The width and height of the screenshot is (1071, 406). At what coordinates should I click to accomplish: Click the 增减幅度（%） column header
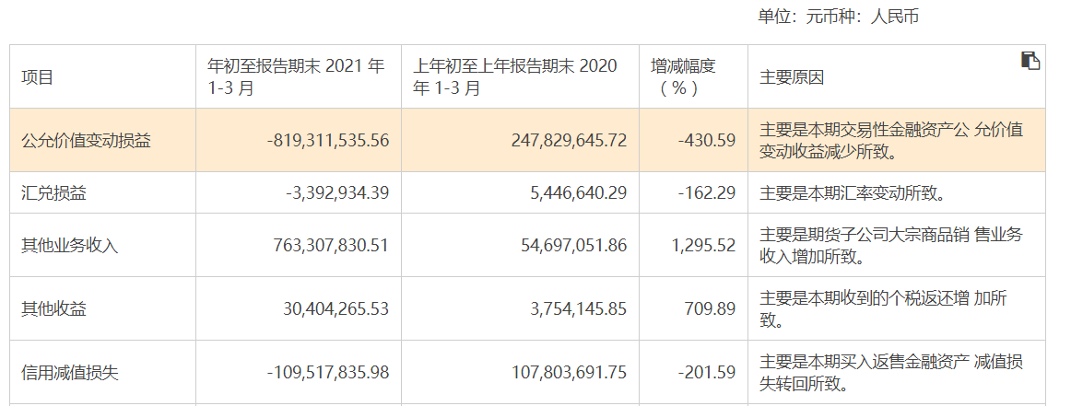[683, 77]
